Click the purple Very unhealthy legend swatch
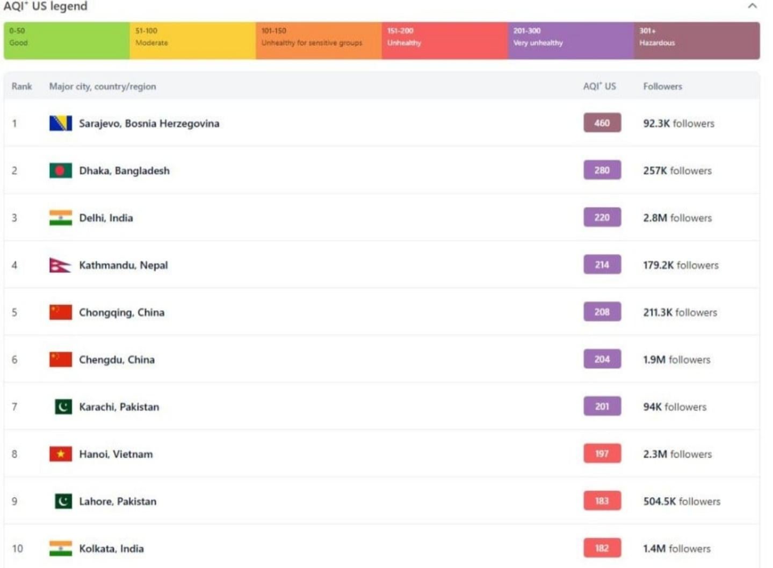 coord(570,40)
